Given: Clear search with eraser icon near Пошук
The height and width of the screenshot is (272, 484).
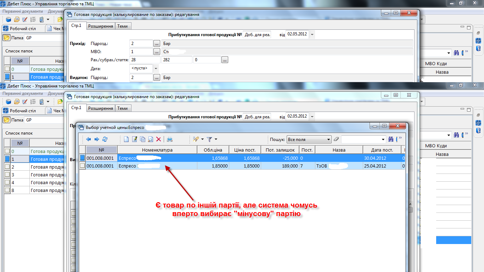Looking at the screenshot, I should [x=337, y=139].
